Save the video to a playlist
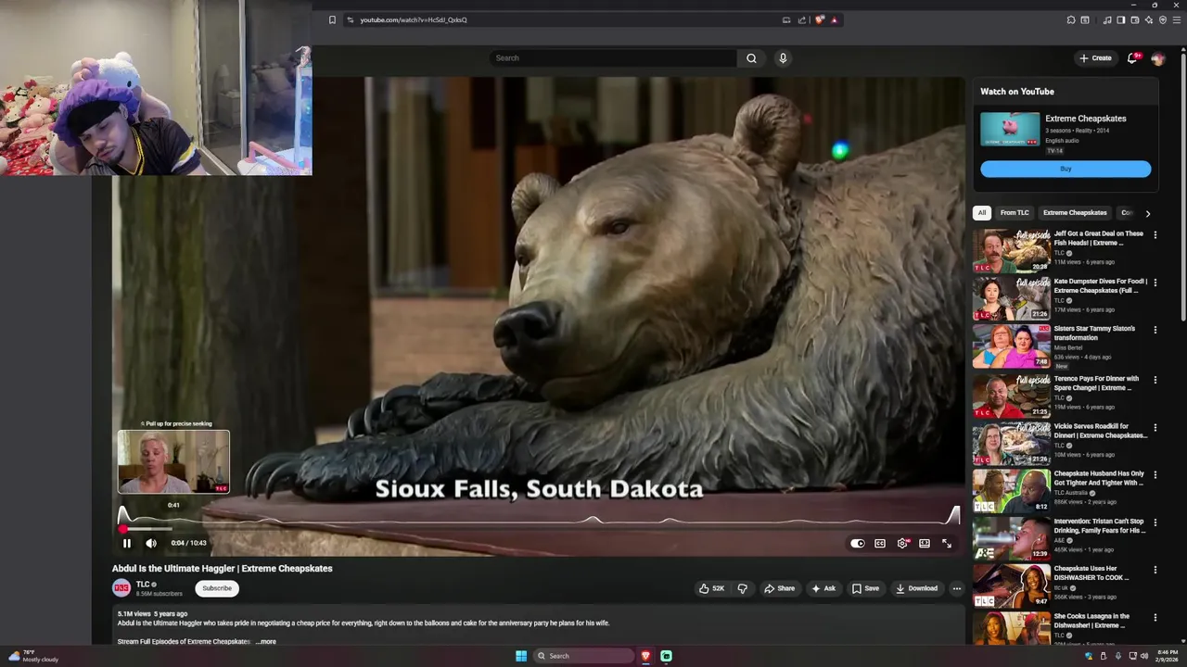The image size is (1187, 667). (865, 588)
